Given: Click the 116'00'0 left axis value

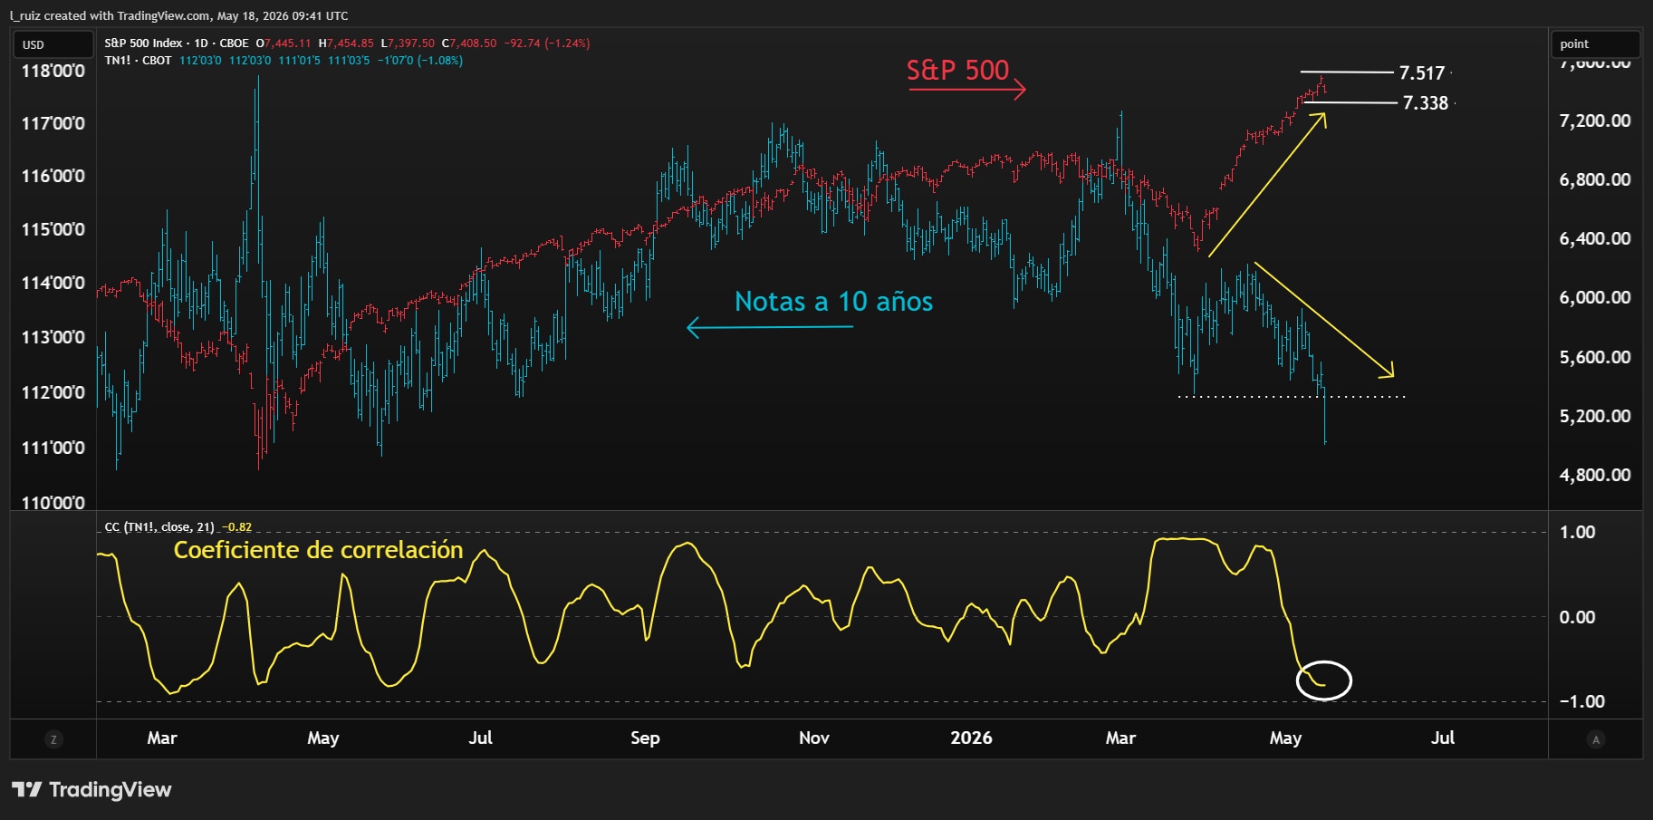Looking at the screenshot, I should pos(53,176).
